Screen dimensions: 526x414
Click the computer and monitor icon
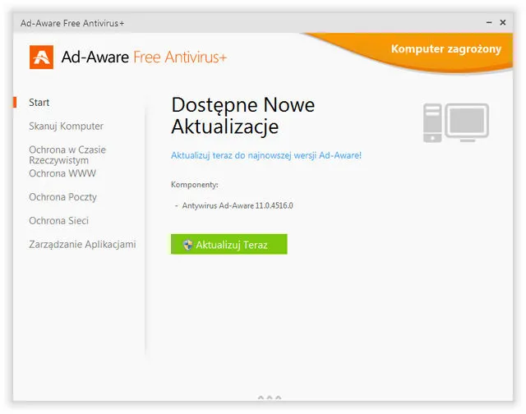455,122
